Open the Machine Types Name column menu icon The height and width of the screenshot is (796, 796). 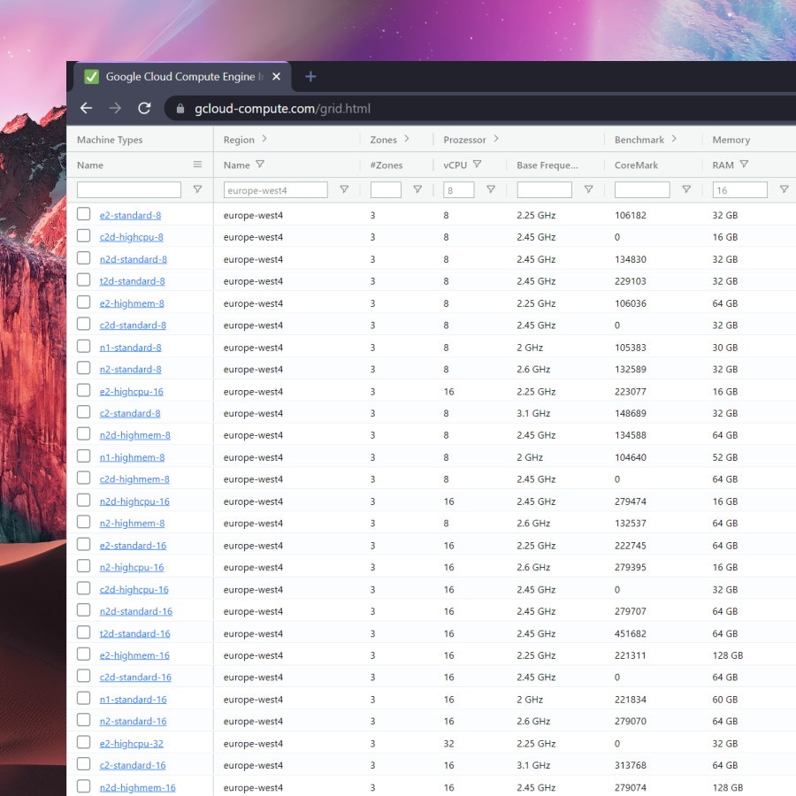[197, 164]
